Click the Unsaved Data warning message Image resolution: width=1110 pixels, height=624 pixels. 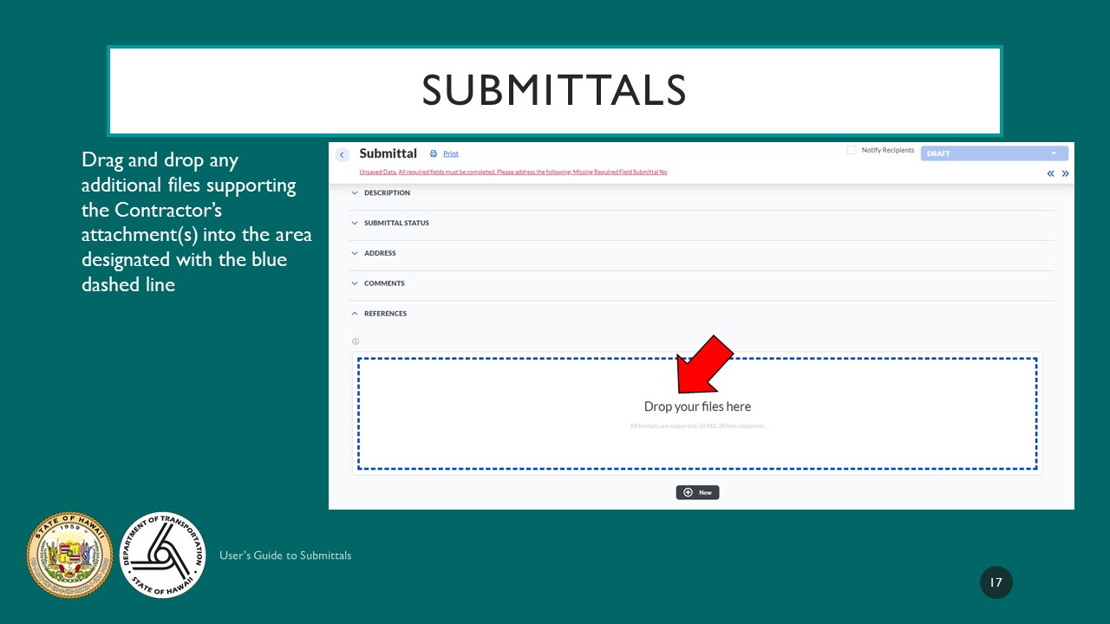click(x=513, y=172)
